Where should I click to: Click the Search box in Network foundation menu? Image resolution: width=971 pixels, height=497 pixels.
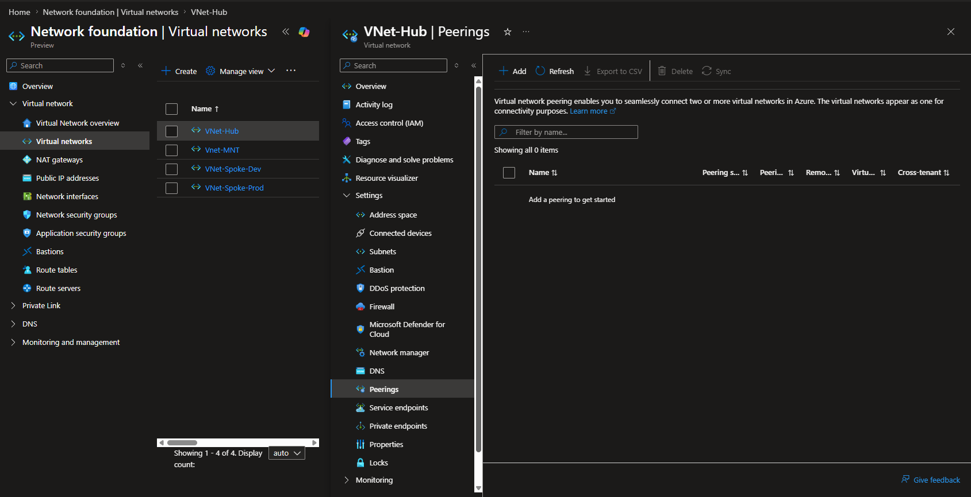(60, 65)
